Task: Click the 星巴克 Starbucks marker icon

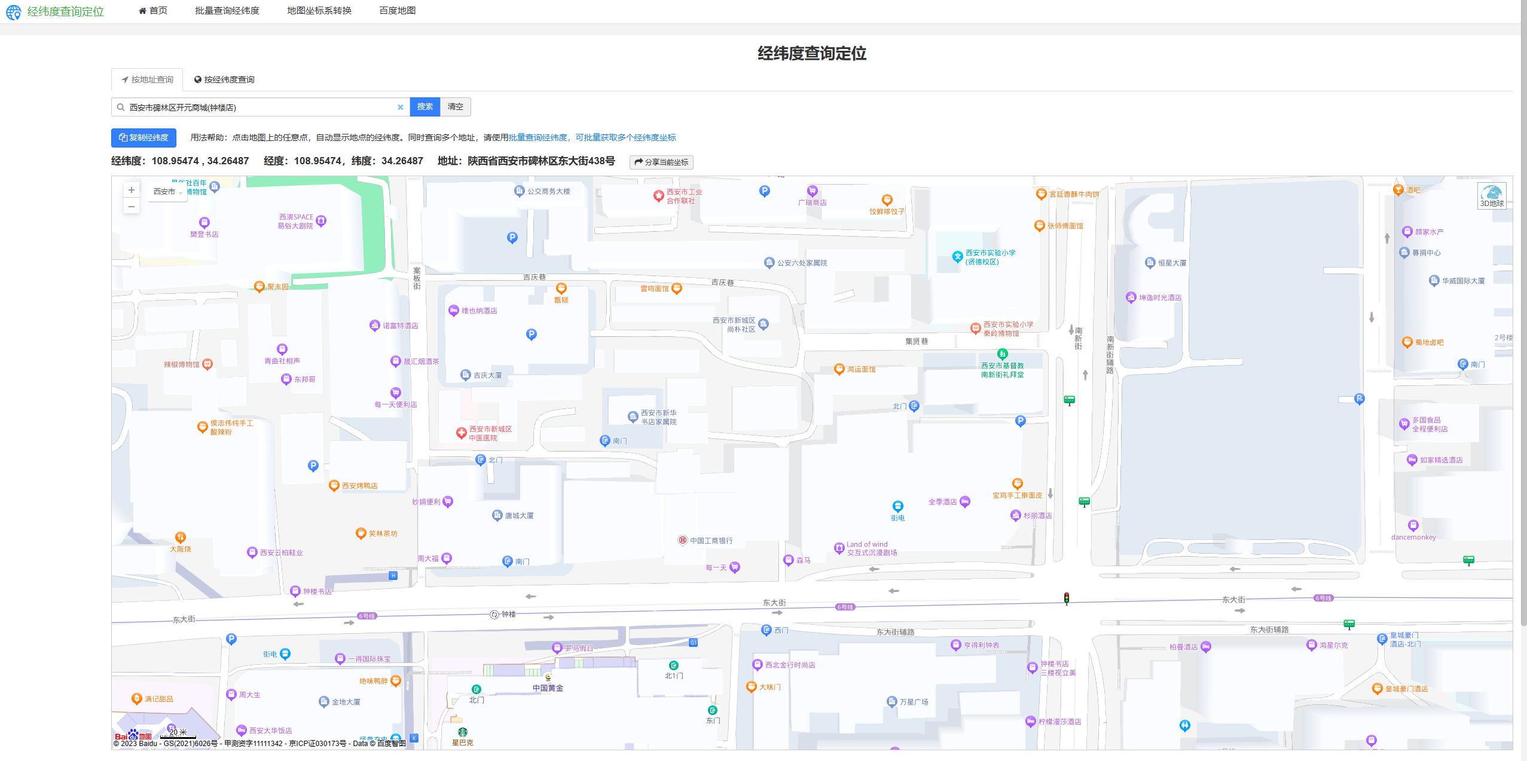Action: [x=462, y=732]
